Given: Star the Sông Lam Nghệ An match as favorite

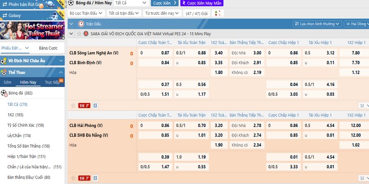Looking at the screenshot, I should click(x=72, y=105).
